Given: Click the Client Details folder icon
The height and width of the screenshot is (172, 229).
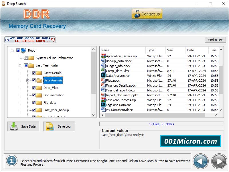Looking at the screenshot, I should 39,73.
